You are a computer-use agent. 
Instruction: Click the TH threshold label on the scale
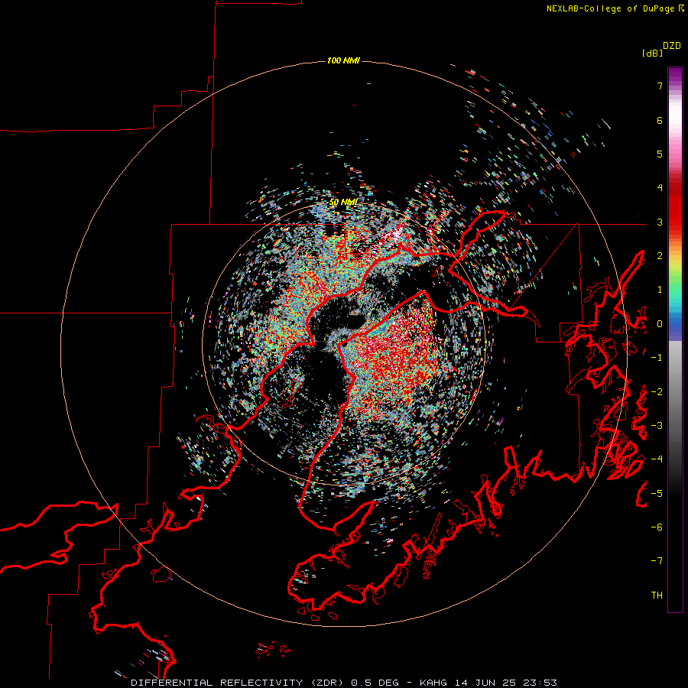(x=657, y=596)
